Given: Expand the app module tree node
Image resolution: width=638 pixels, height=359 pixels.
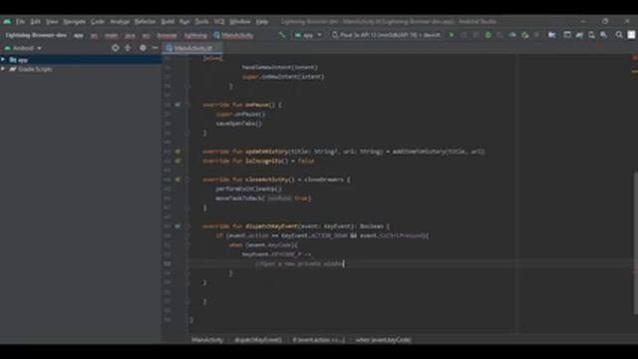Looking at the screenshot, I should click(x=3, y=60).
